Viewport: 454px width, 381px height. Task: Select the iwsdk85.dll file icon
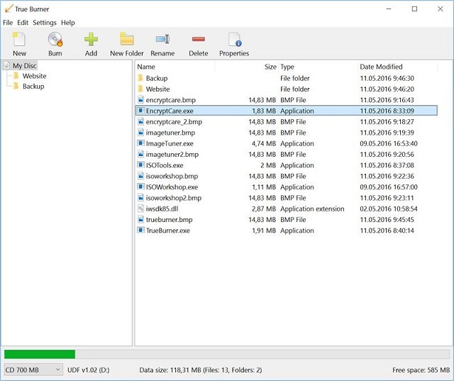[140, 209]
